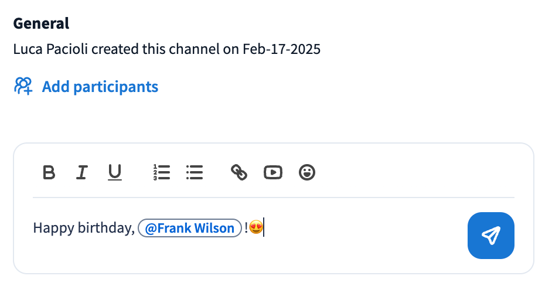Click the Feb-17-2025 creation date
This screenshot has width=552, height=286.
coord(281,49)
